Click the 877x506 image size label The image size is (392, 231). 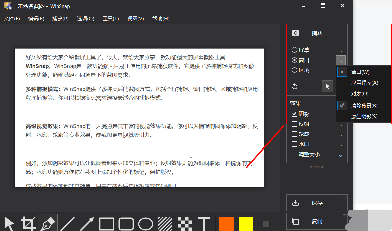tap(317, 167)
